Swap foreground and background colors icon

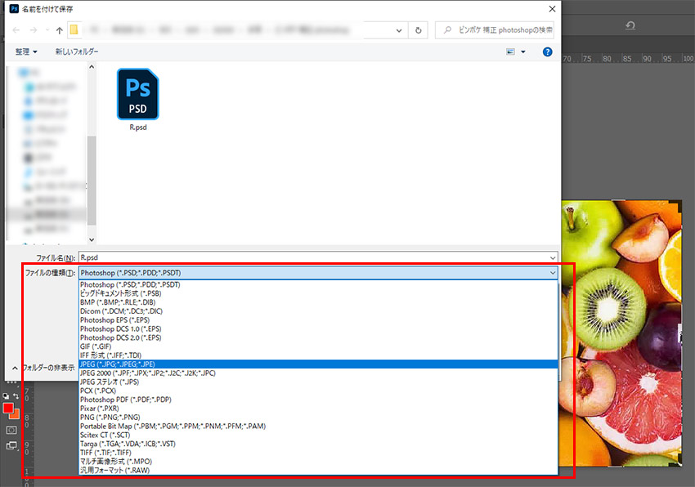[x=16, y=396]
